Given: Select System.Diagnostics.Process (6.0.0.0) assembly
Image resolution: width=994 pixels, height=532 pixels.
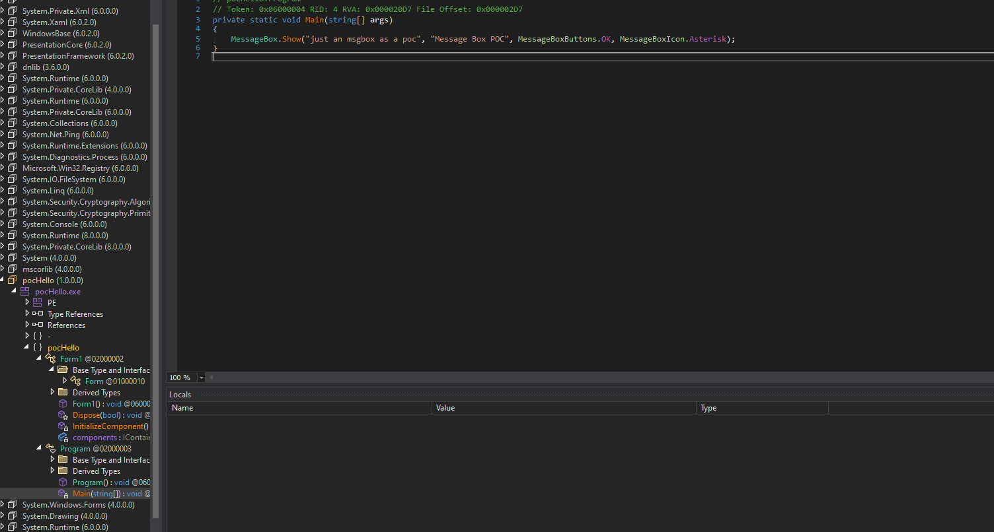Looking at the screenshot, I should click(x=85, y=157).
